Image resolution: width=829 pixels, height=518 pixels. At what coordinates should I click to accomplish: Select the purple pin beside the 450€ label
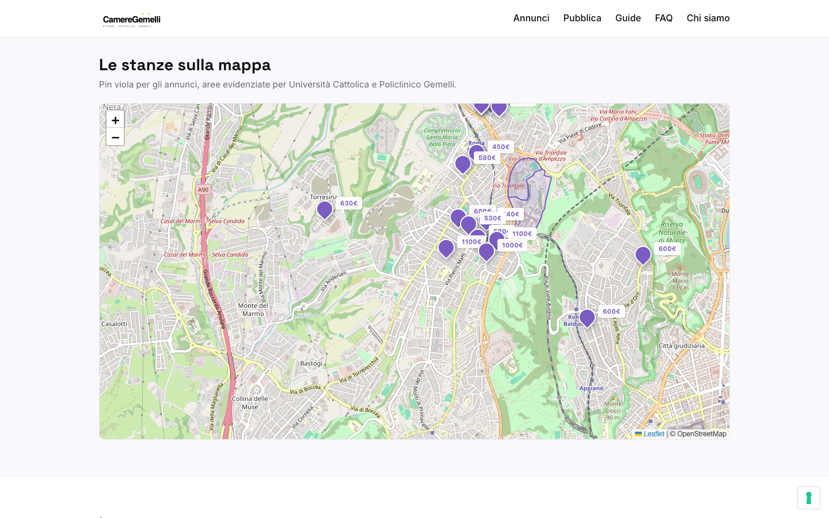pos(477,151)
